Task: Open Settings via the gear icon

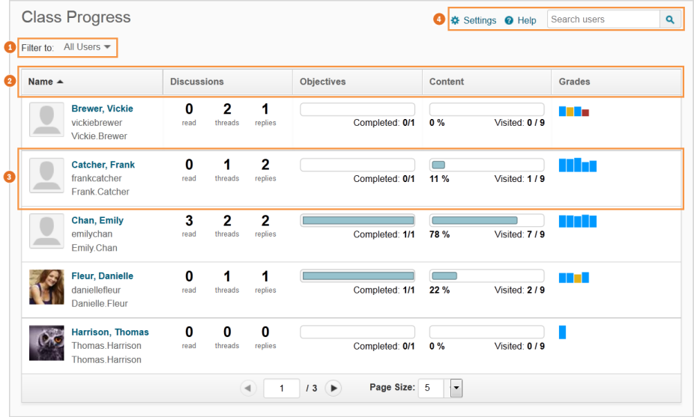Action: tap(455, 20)
